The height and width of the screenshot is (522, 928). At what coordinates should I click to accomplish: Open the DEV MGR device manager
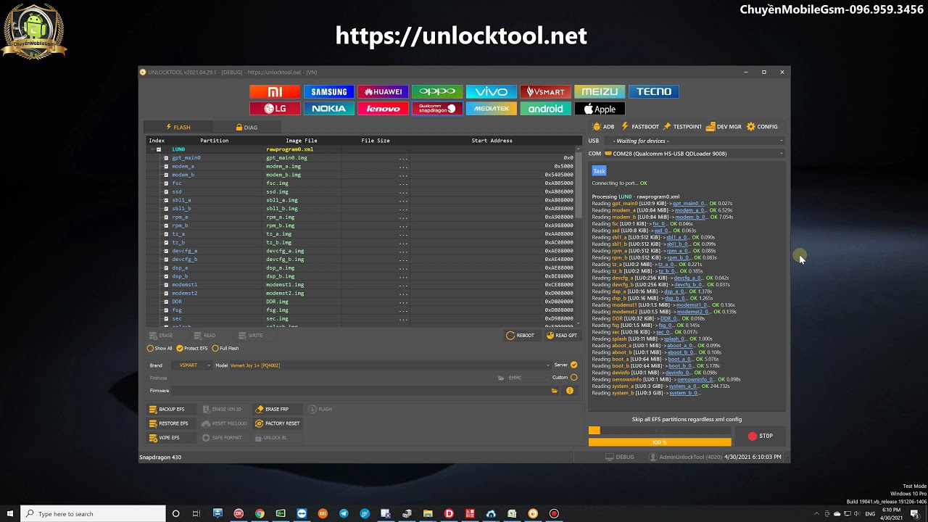click(x=724, y=126)
